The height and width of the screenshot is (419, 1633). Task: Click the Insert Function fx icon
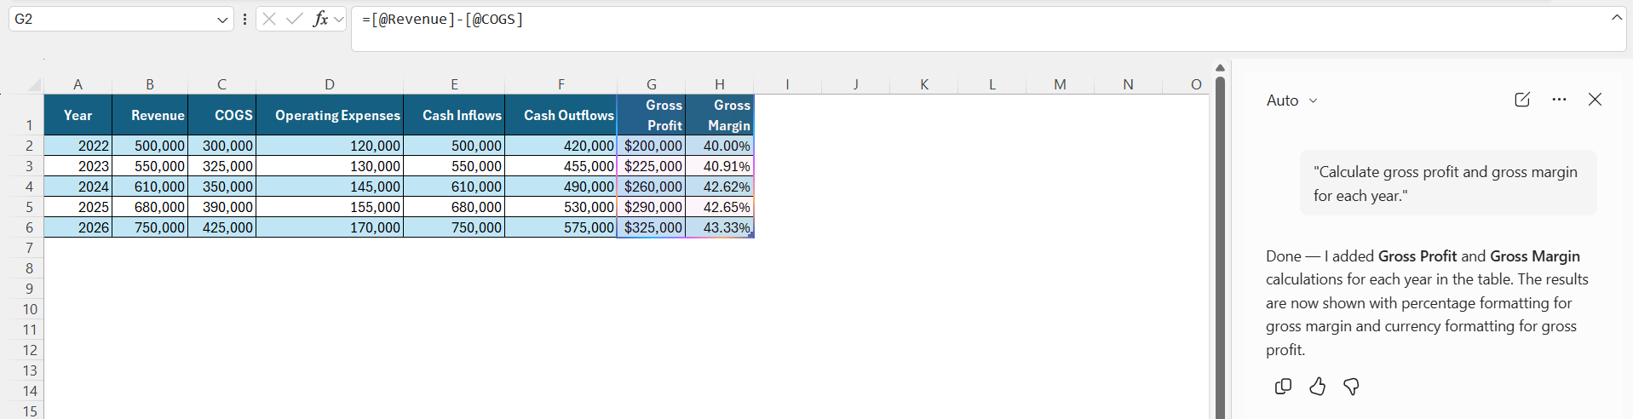coord(320,19)
